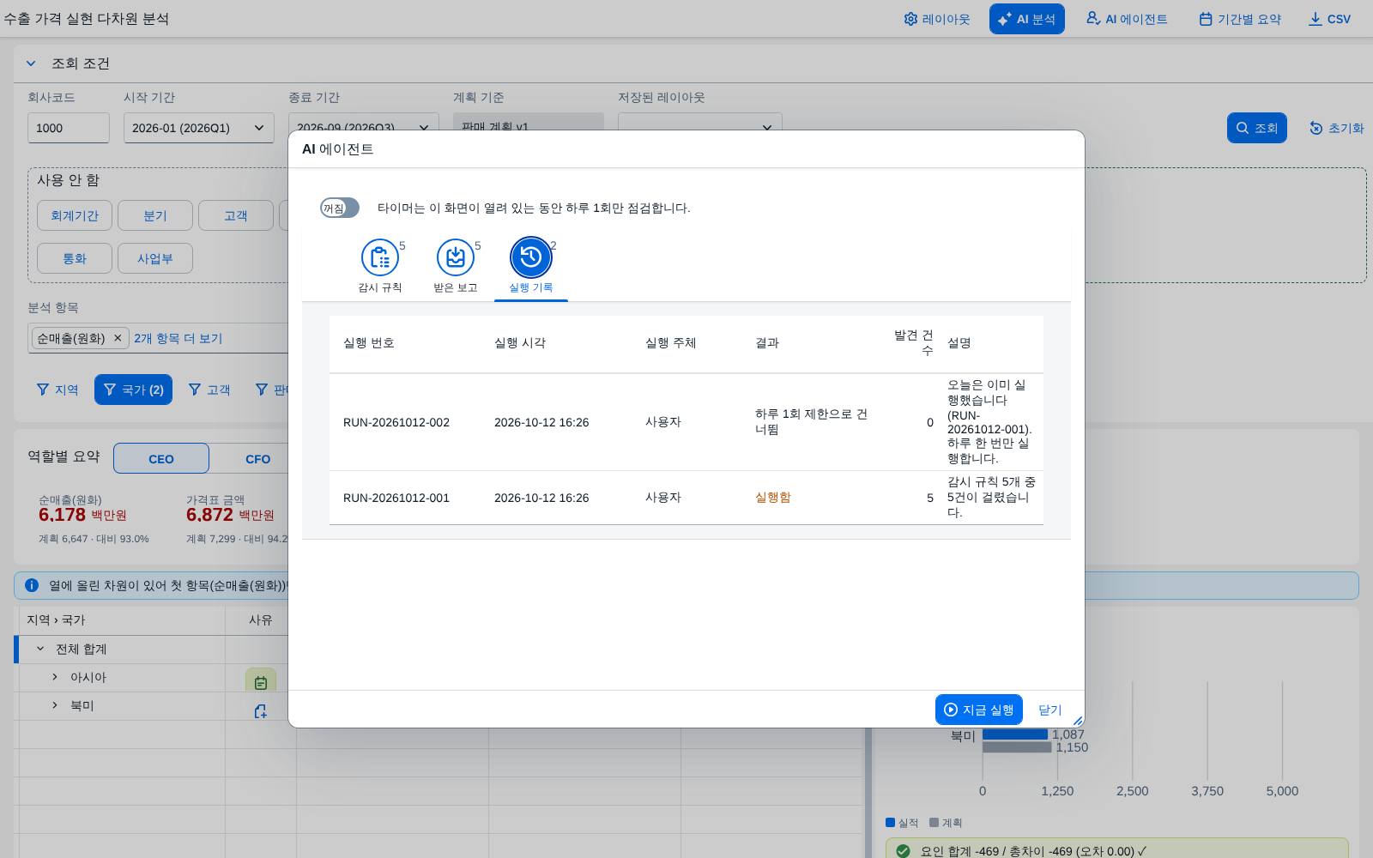This screenshot has height=858, width=1373.
Task: Click the 초기화 reset button
Action: (1336, 128)
